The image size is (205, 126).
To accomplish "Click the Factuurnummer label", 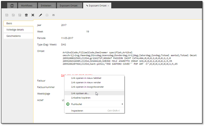I will 46,87.
